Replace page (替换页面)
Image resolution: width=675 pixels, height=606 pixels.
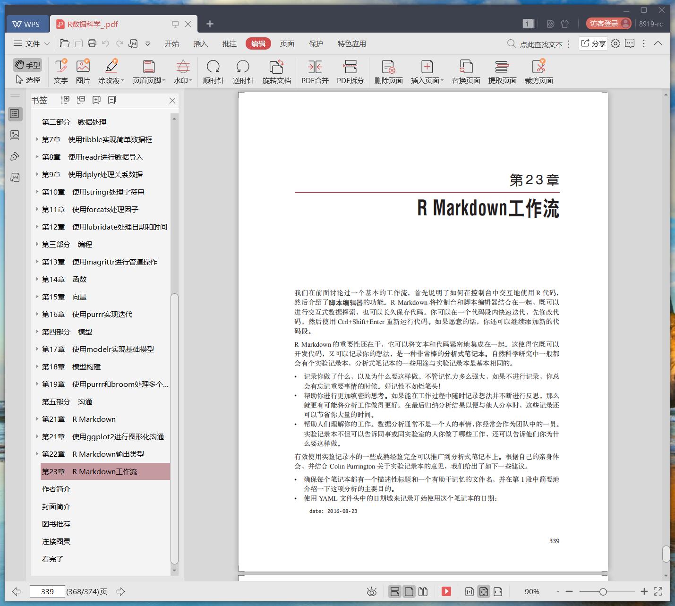[x=466, y=72]
